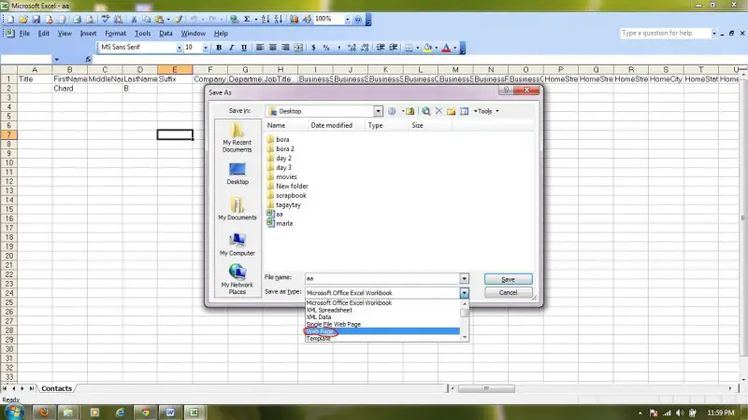748x420 pixels.
Task: Click the Copy toolbar icon
Action: 147,19
